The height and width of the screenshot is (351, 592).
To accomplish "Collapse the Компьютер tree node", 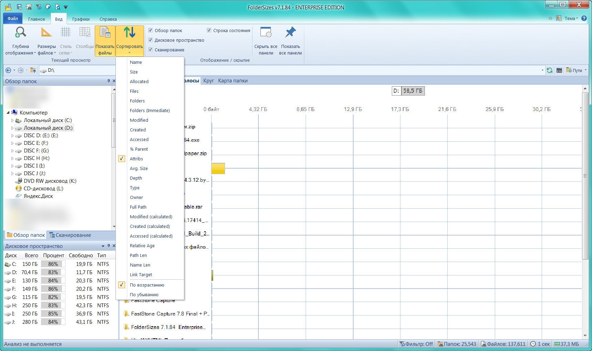I will click(x=8, y=113).
